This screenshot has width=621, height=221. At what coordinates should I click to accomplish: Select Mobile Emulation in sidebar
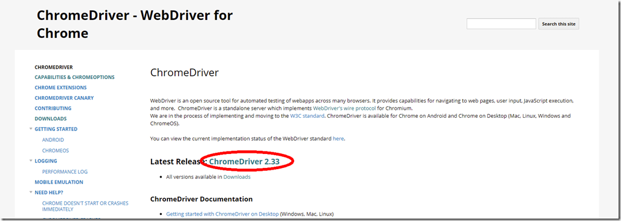pos(59,182)
